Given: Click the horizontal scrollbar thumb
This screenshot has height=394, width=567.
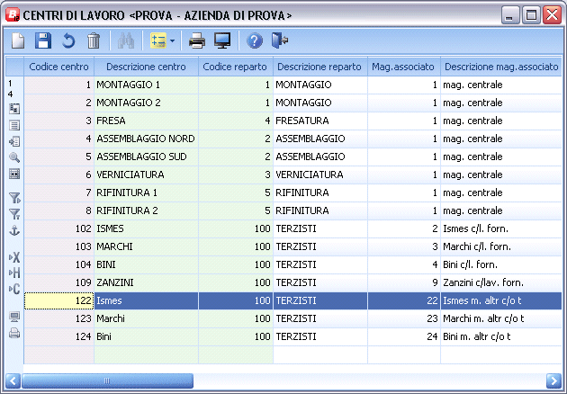Looking at the screenshot, I should click(107, 381).
